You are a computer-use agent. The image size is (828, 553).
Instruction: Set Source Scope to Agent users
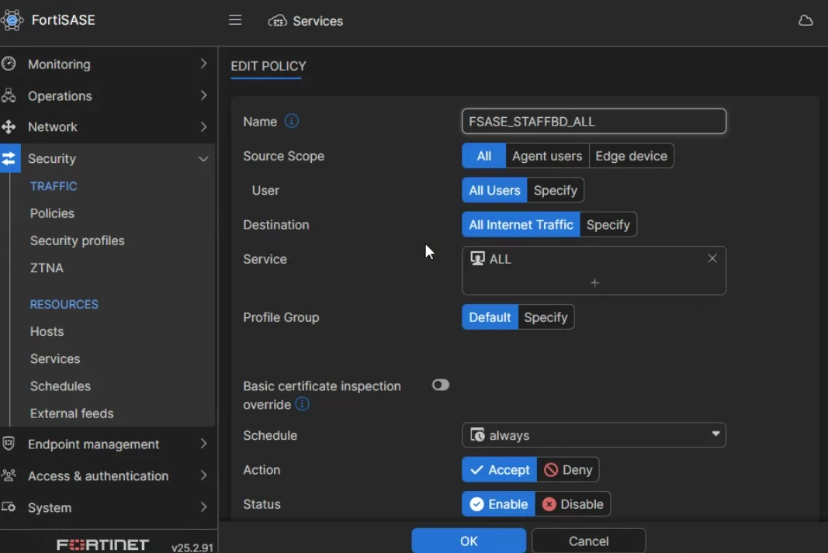point(547,156)
